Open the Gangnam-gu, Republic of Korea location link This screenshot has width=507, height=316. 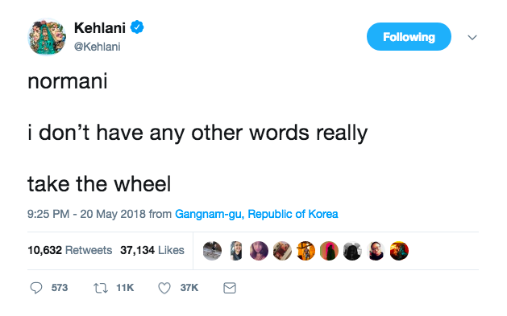click(256, 214)
